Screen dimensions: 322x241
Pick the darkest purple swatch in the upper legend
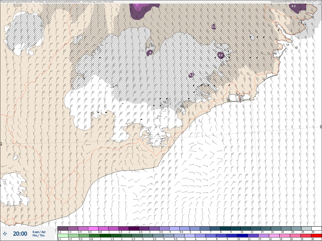[x=134, y=228]
